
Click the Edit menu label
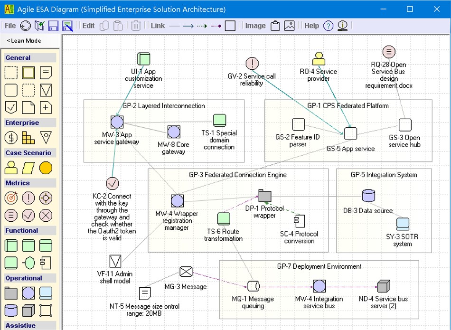click(88, 26)
